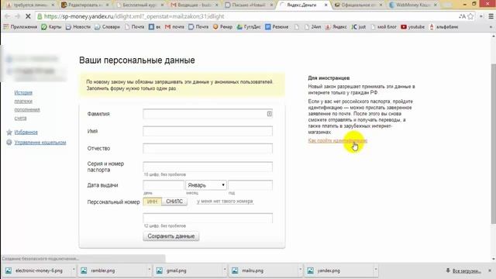Close the downloads bar

[490, 270]
